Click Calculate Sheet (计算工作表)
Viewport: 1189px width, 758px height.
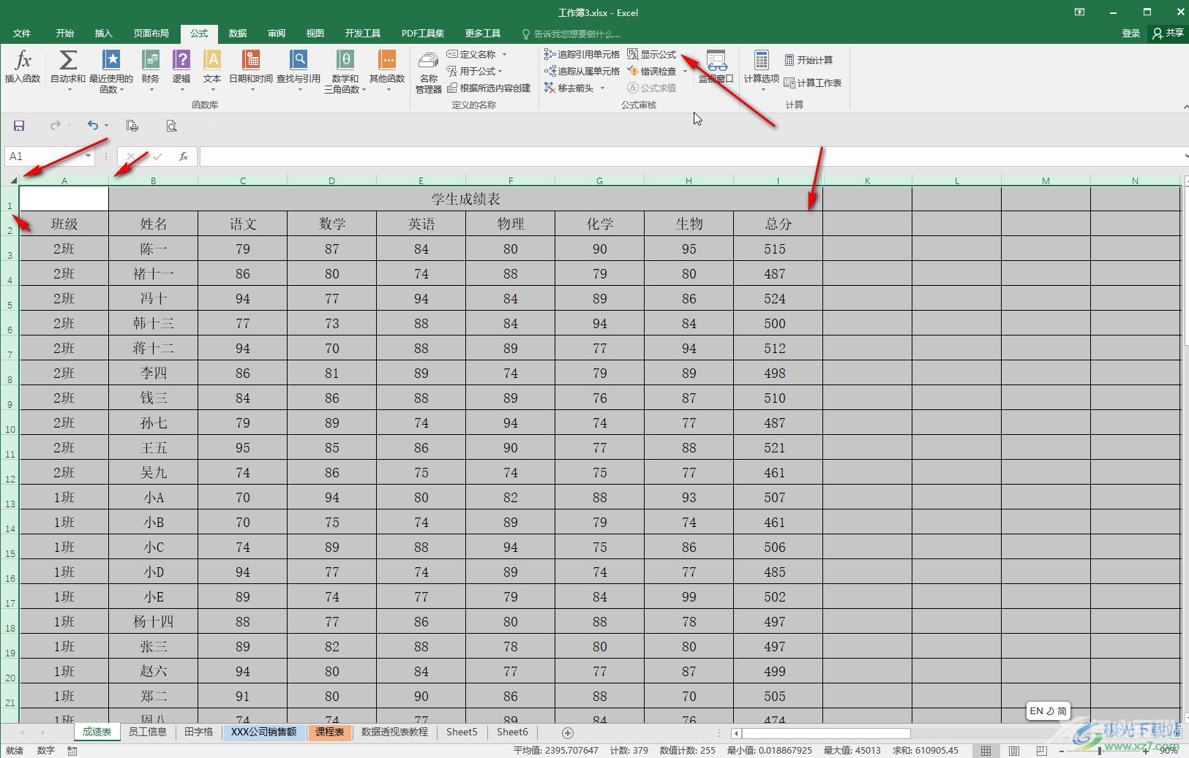[813, 83]
